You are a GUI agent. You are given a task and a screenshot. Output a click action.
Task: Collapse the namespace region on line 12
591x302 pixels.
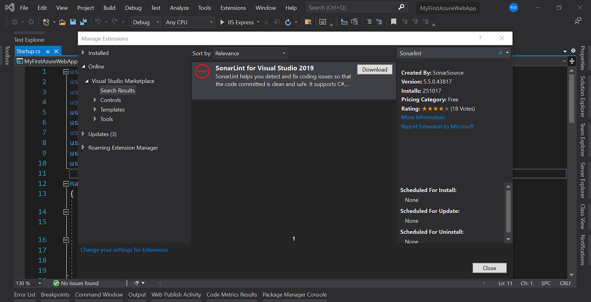66,183
